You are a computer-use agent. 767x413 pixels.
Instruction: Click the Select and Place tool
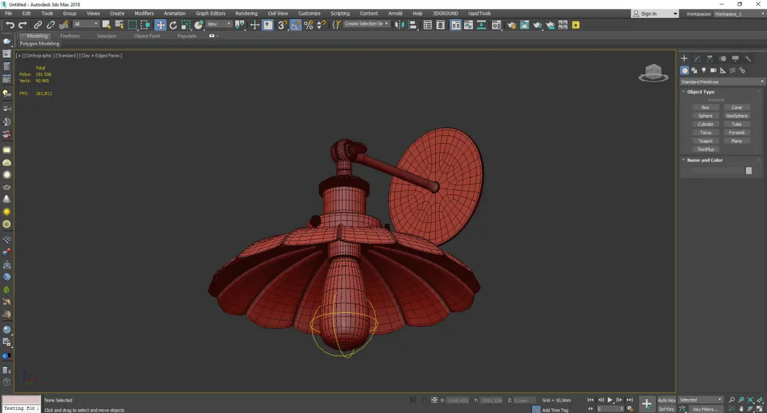(x=199, y=25)
